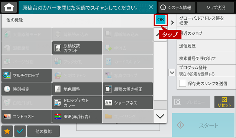236x138 pixels.
Task: Select greyed カードスキャン option
Action: pos(128,62)
